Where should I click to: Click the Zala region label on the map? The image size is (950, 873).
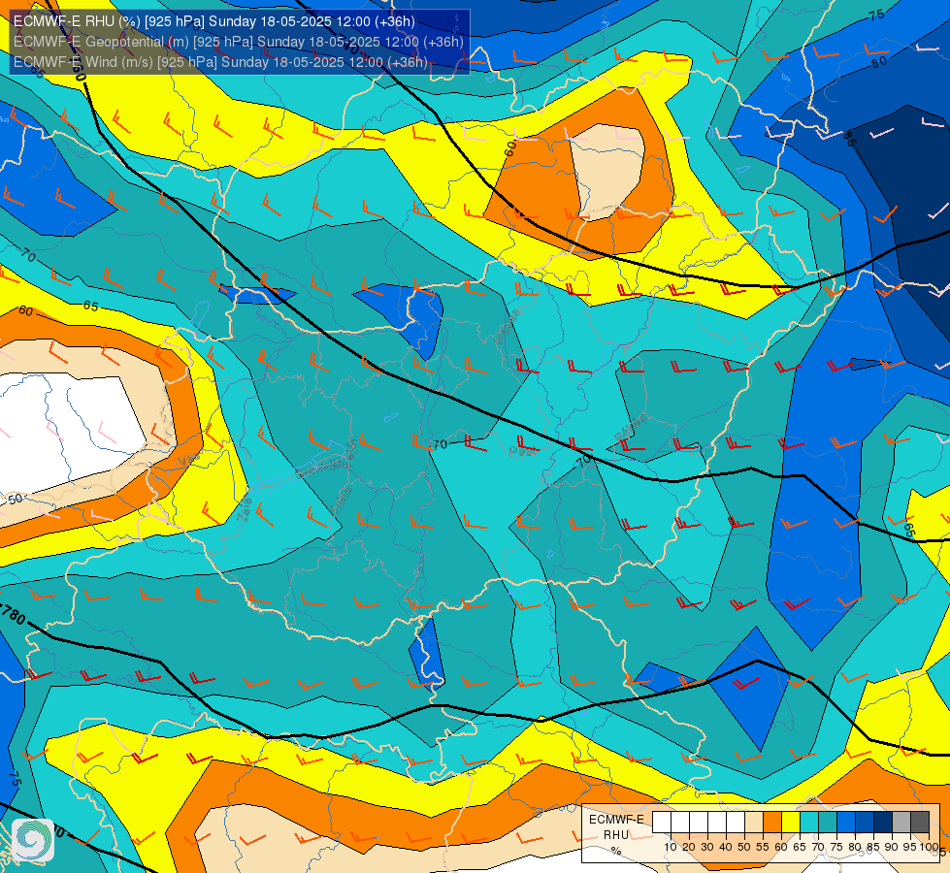pos(245,509)
